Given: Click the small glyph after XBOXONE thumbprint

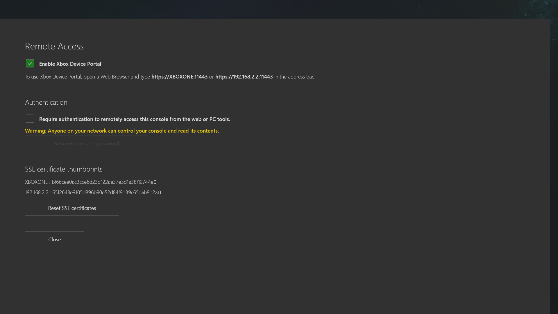Looking at the screenshot, I should pyautogui.click(x=155, y=182).
